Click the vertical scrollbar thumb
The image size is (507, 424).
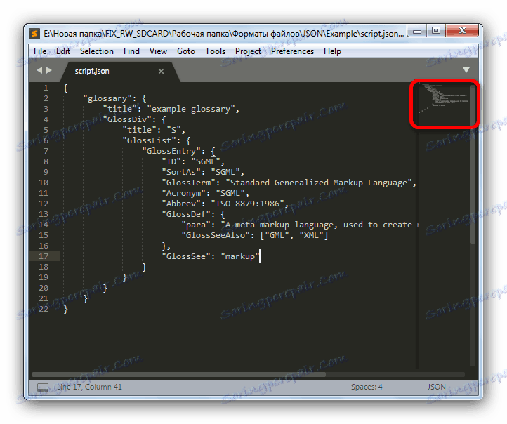click(473, 165)
